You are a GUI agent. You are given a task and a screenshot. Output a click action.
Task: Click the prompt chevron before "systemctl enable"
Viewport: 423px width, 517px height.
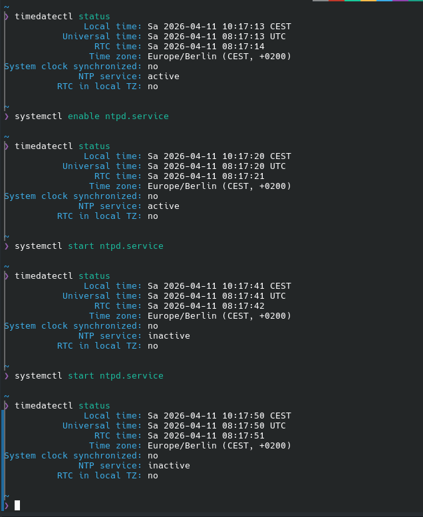tap(7, 116)
